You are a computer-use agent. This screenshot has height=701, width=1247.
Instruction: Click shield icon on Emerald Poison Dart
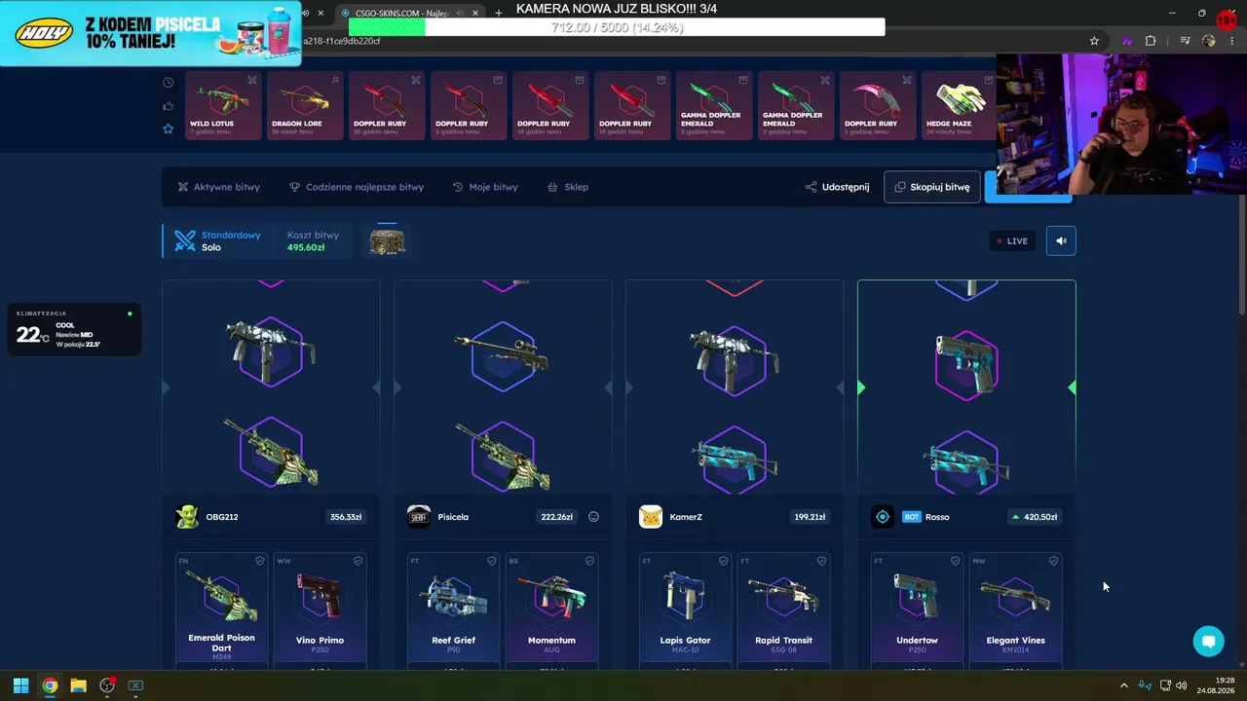click(x=259, y=561)
